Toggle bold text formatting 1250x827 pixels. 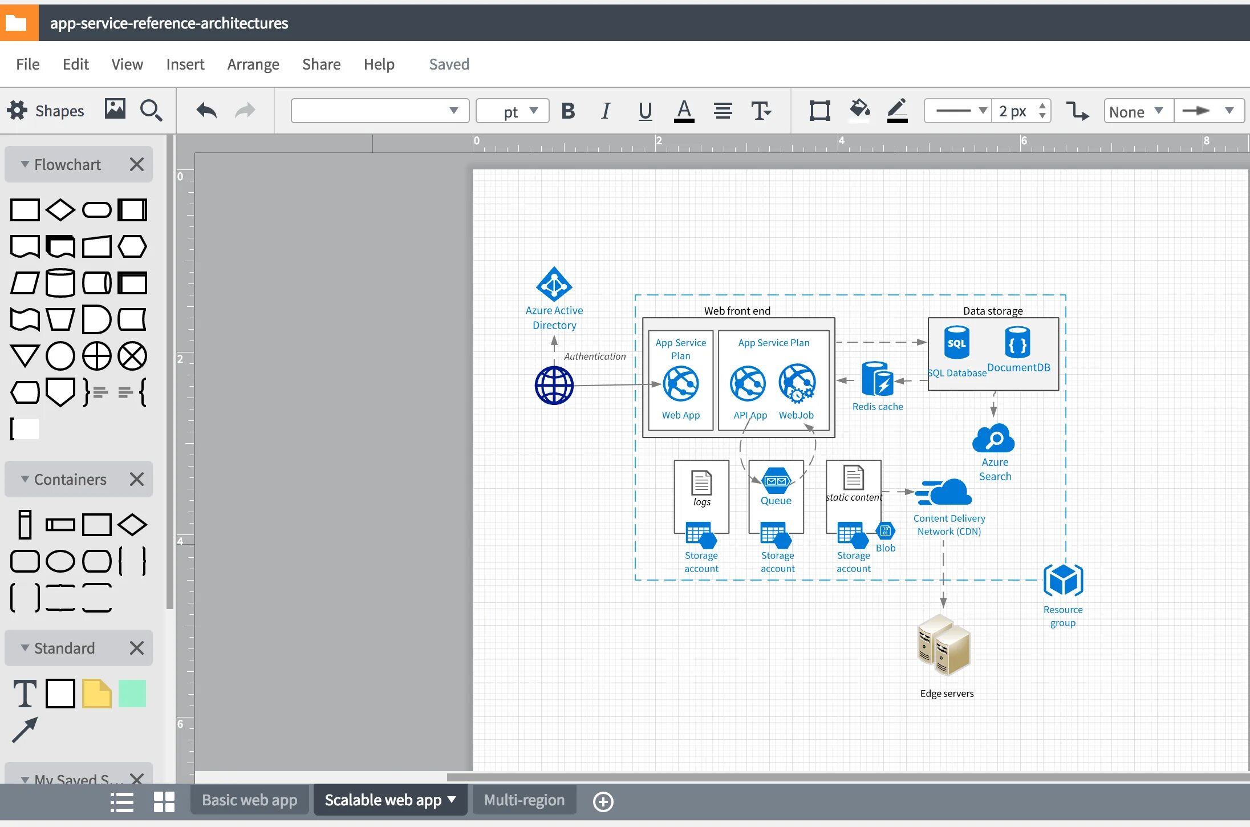(568, 111)
